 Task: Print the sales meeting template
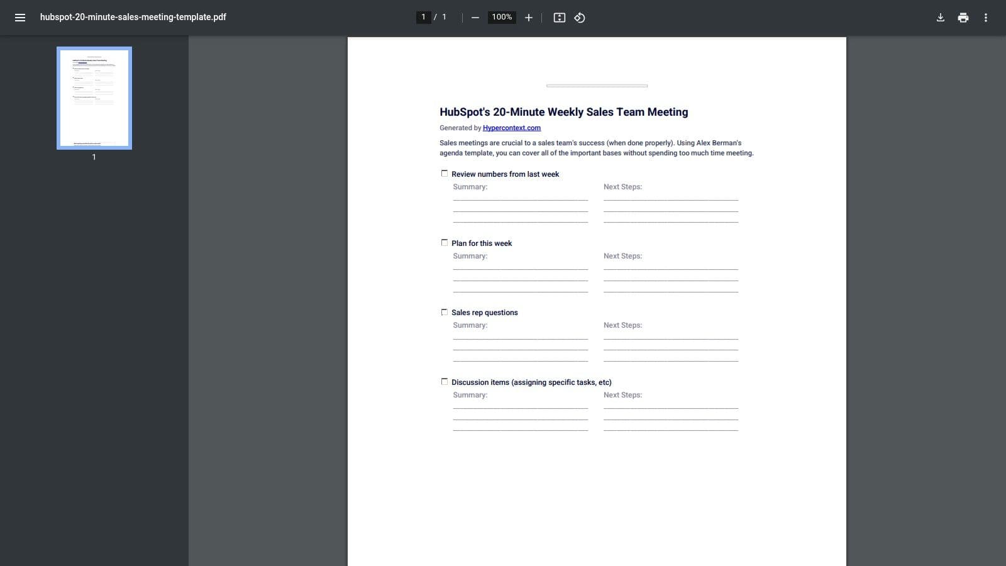pos(963,18)
